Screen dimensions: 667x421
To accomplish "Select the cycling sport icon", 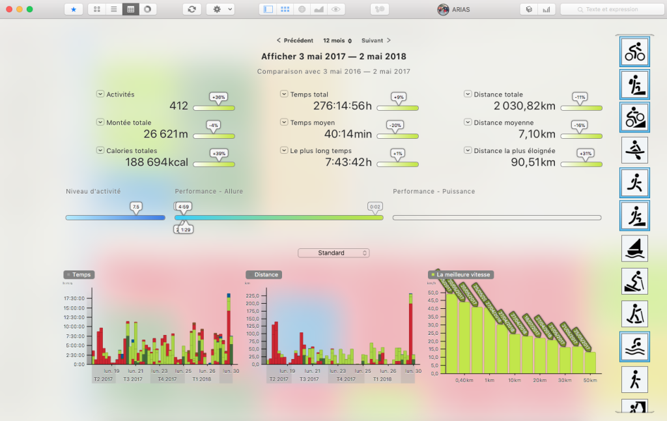I will click(x=634, y=50).
